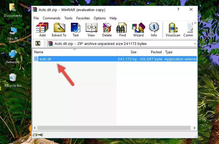Select the Recycle Bin desktop icon

coord(13,80)
